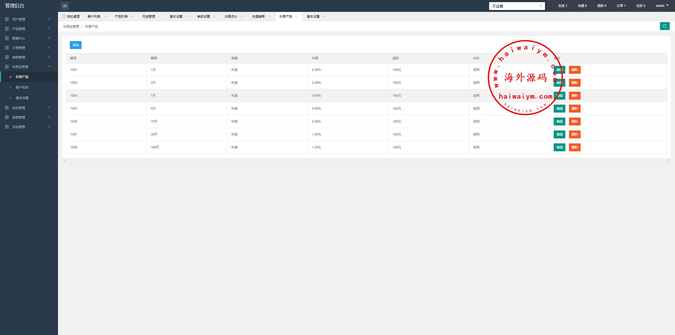
Task: Open 客户投资 in the sidebar
Action: tap(22, 87)
